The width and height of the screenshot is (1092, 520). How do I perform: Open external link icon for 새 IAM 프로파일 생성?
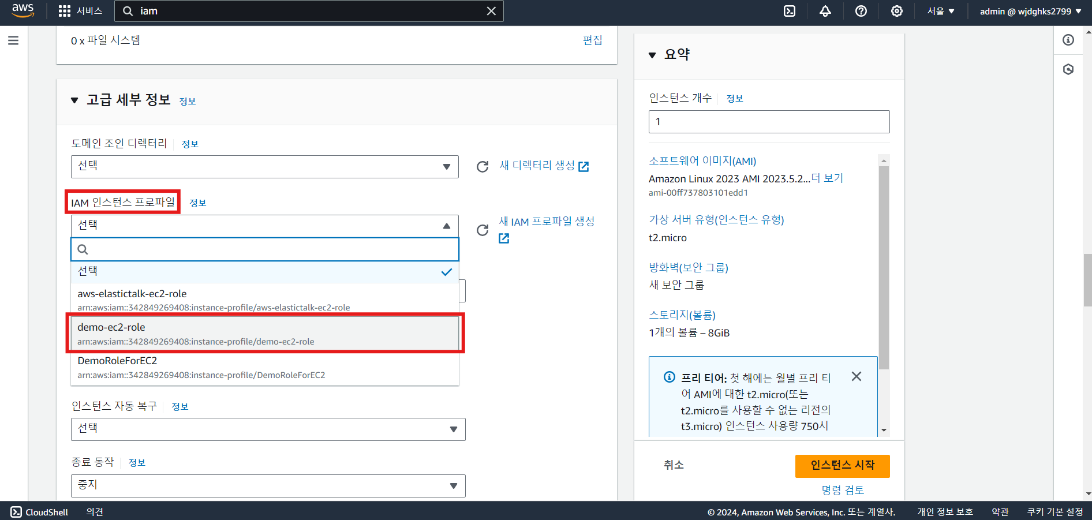click(x=504, y=238)
